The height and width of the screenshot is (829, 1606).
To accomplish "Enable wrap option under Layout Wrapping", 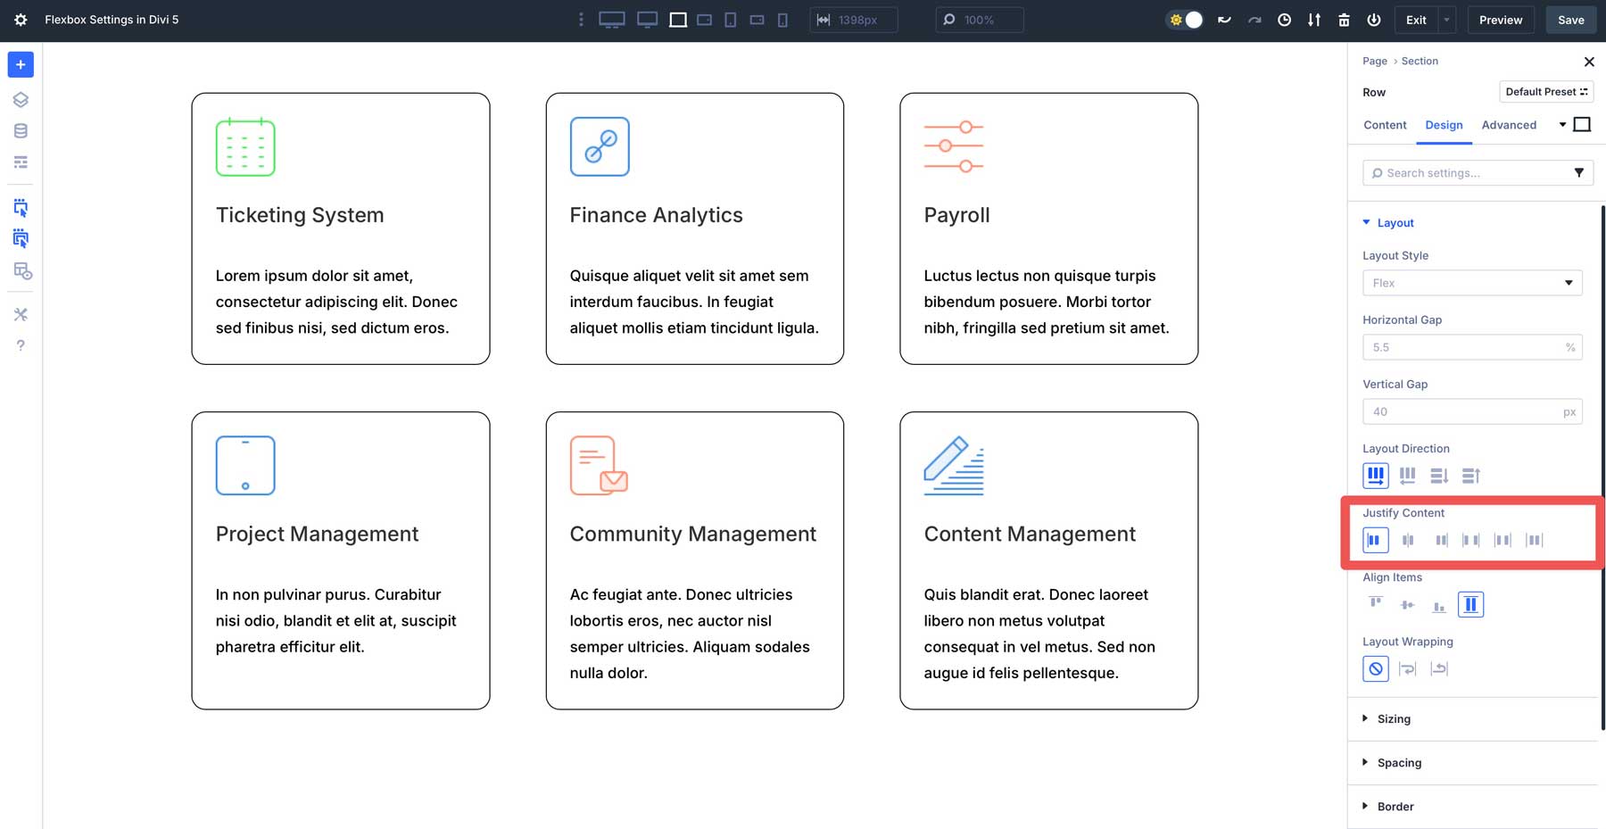I will point(1407,668).
